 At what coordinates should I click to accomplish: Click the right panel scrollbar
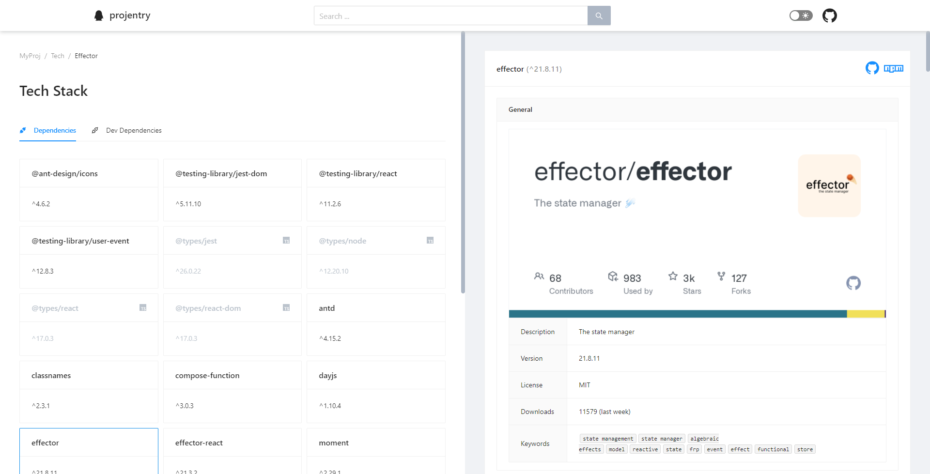pos(928,52)
